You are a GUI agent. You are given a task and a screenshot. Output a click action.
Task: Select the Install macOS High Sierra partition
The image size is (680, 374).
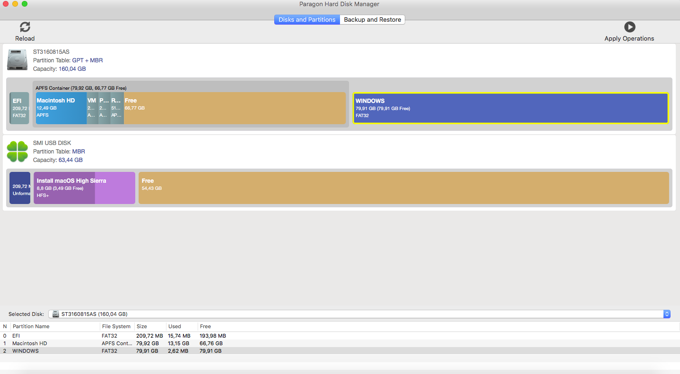click(x=84, y=188)
